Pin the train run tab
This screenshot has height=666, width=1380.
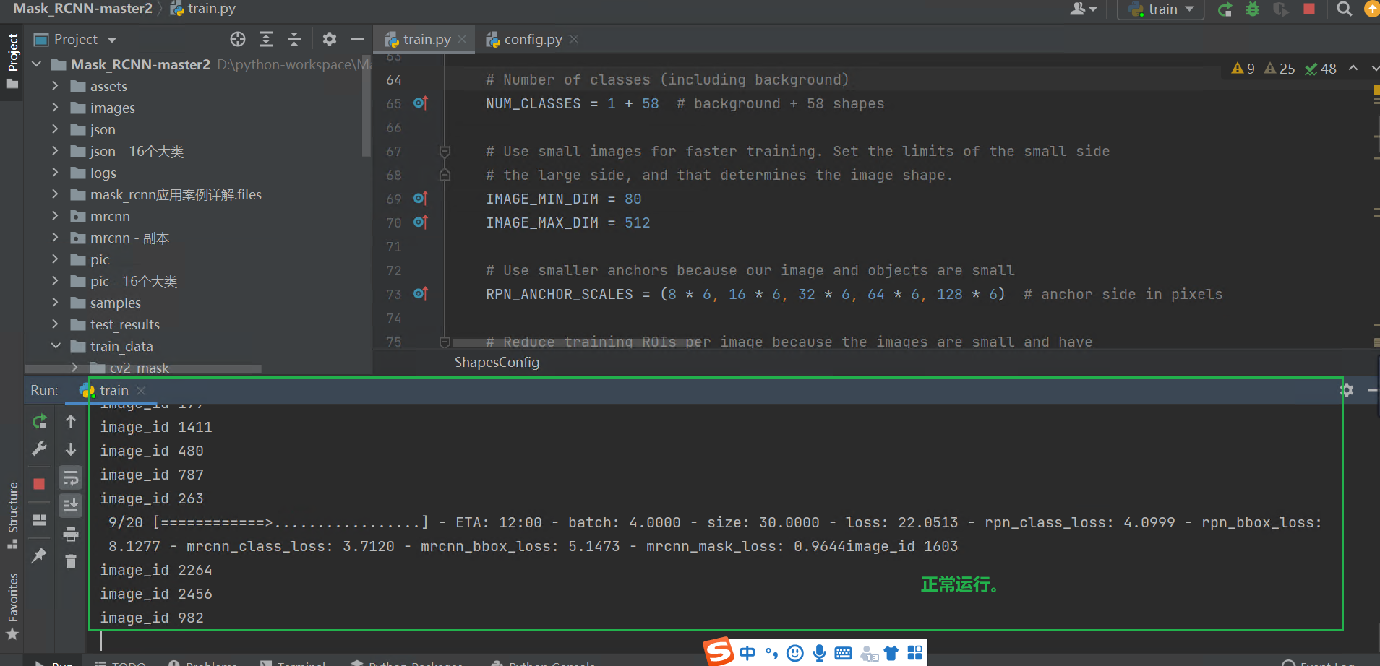point(40,554)
